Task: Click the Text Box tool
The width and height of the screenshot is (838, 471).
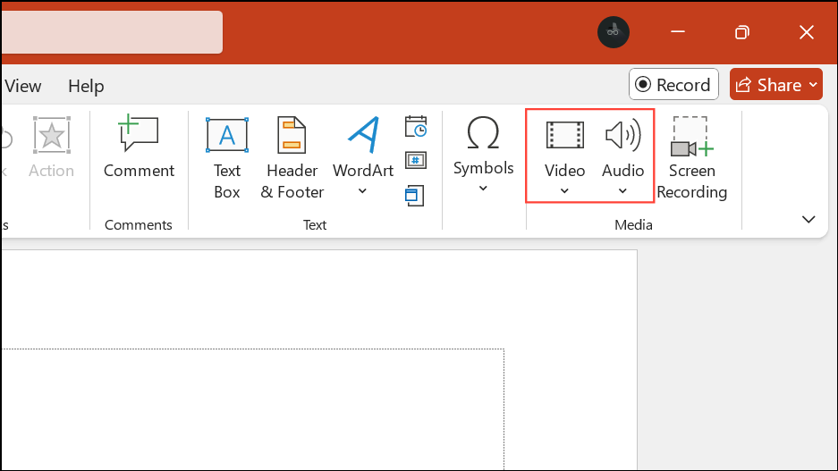Action: click(227, 156)
